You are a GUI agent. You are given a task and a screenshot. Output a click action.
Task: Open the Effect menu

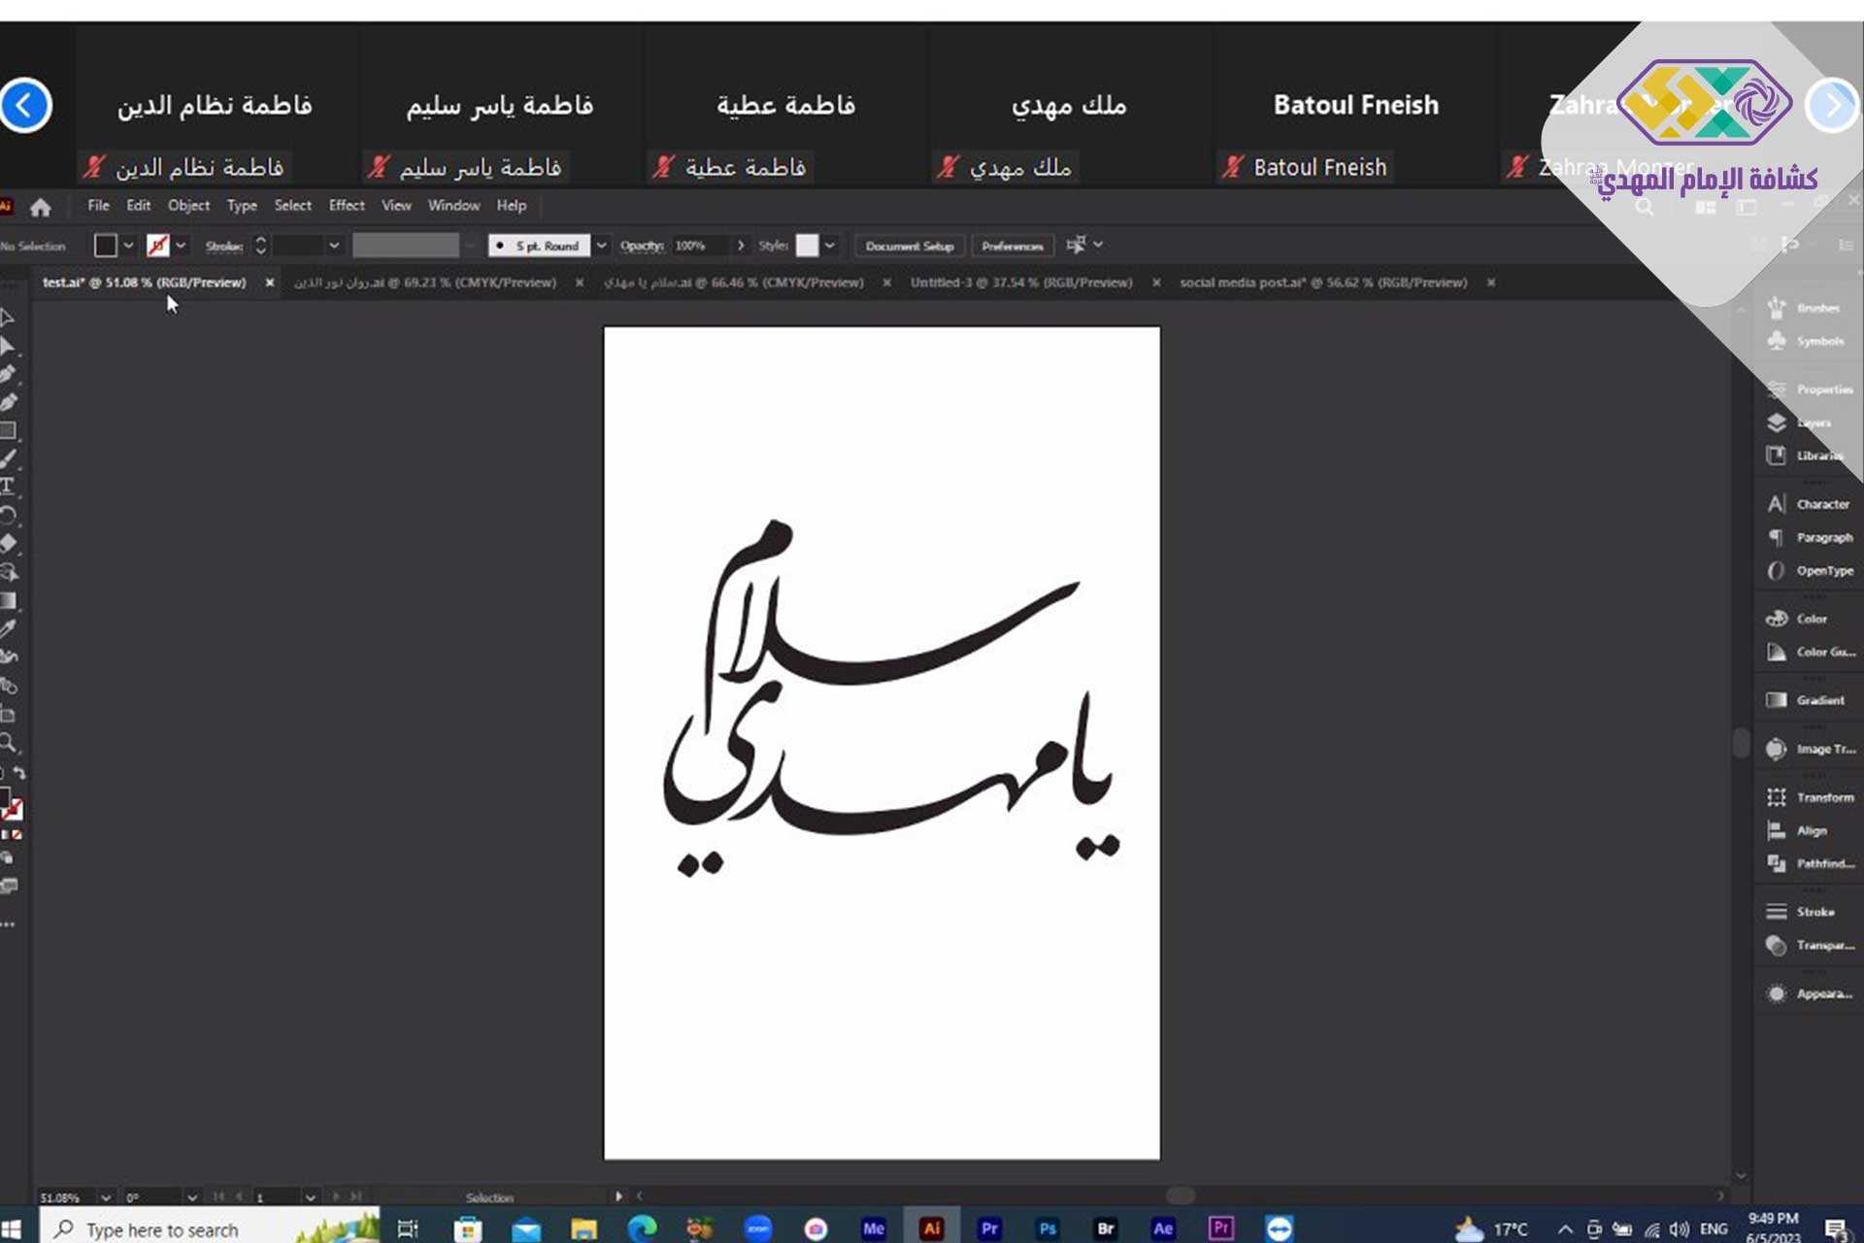pos(346,206)
